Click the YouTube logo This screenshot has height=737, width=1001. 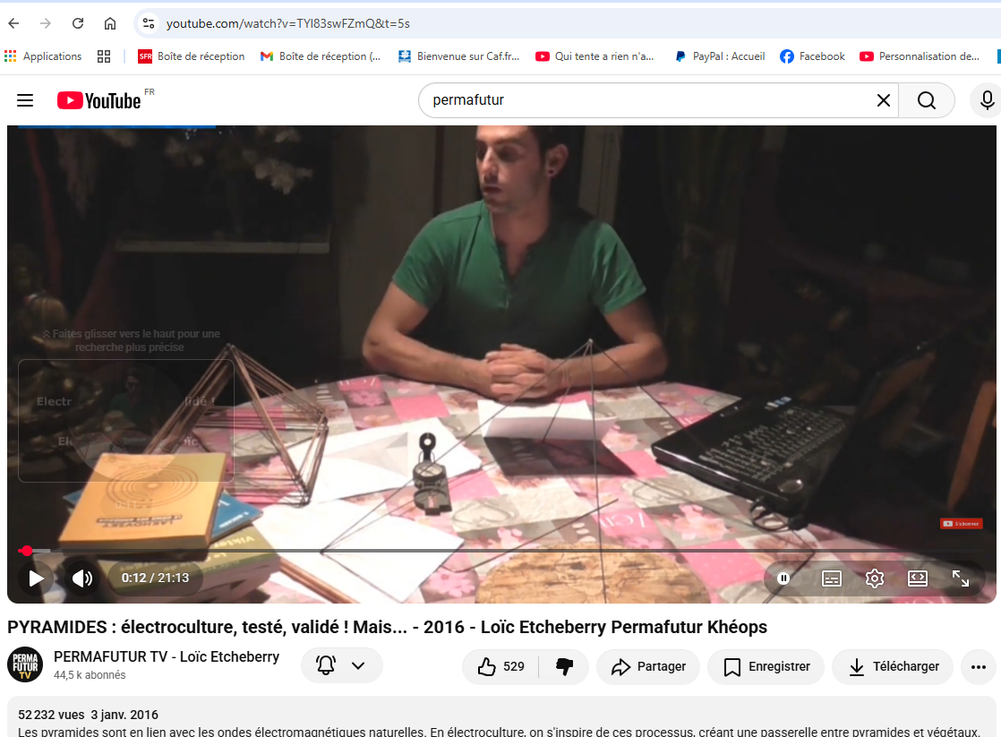99,100
